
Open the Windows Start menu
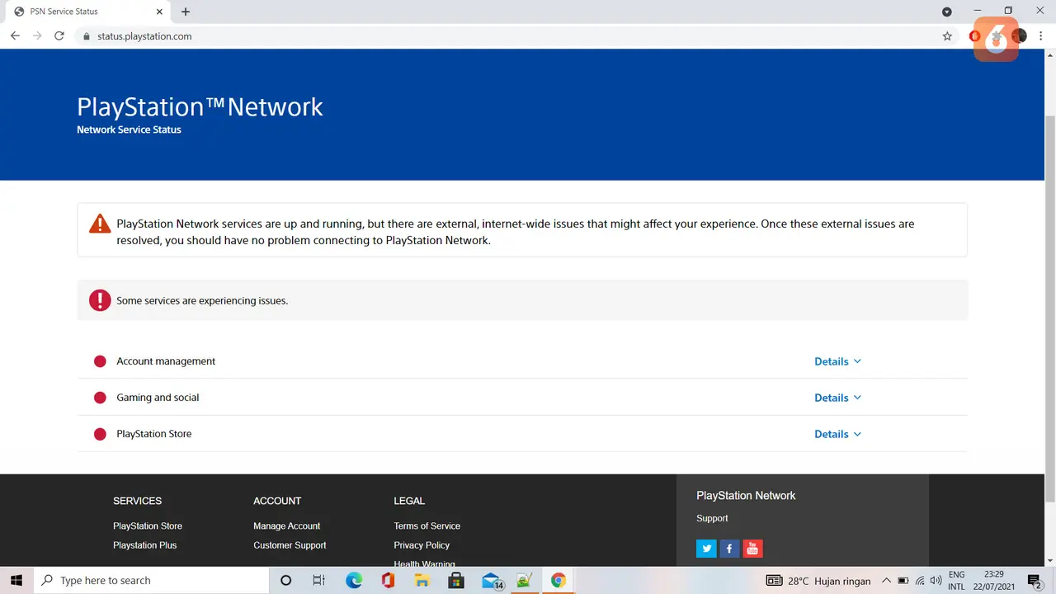coord(16,581)
